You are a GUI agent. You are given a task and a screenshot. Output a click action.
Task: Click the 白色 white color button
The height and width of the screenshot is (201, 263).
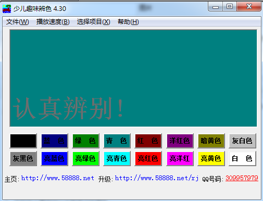[242, 158]
